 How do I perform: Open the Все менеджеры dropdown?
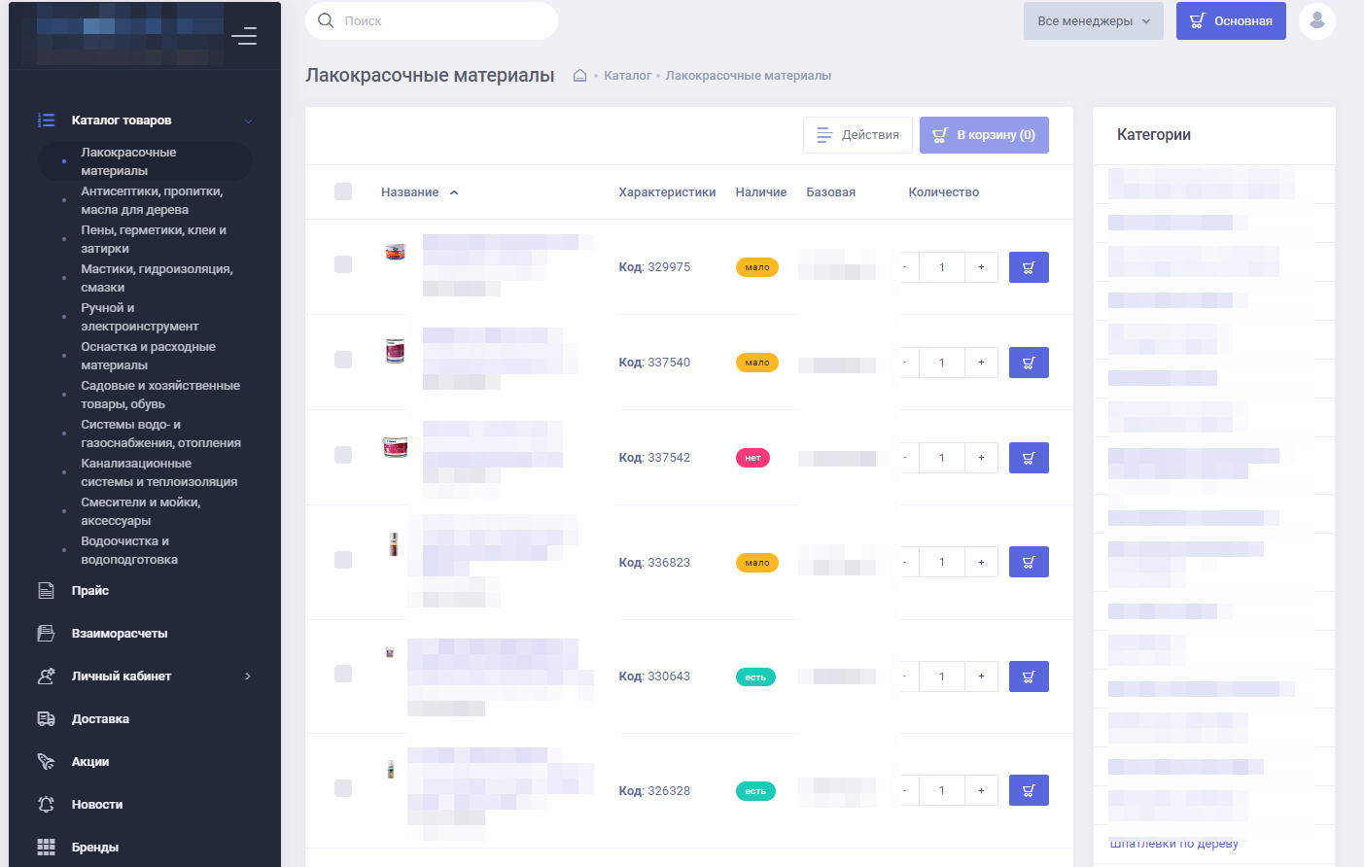pos(1093,21)
